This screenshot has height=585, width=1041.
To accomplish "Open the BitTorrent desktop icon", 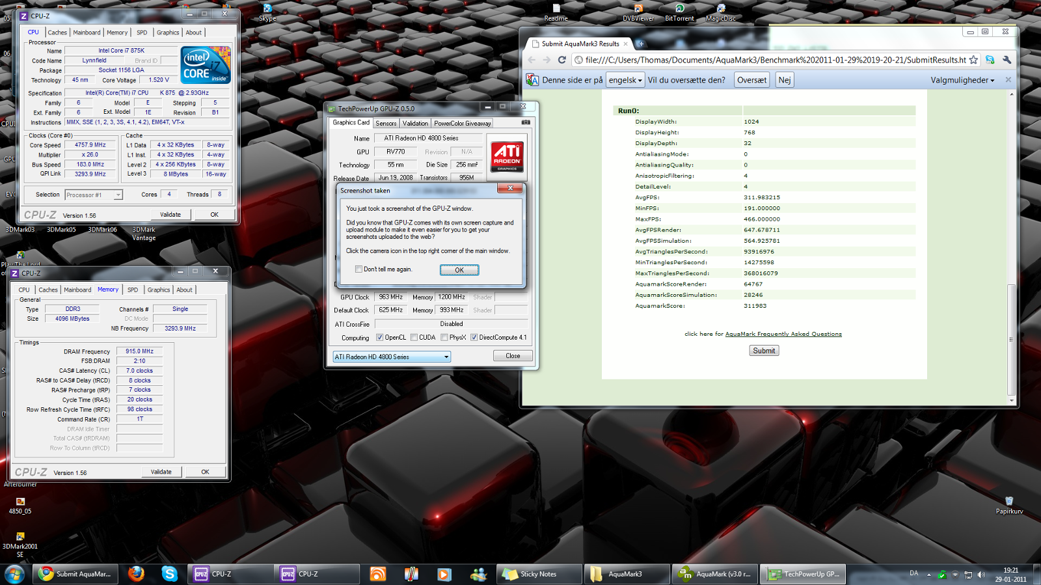I will pyautogui.click(x=679, y=12).
